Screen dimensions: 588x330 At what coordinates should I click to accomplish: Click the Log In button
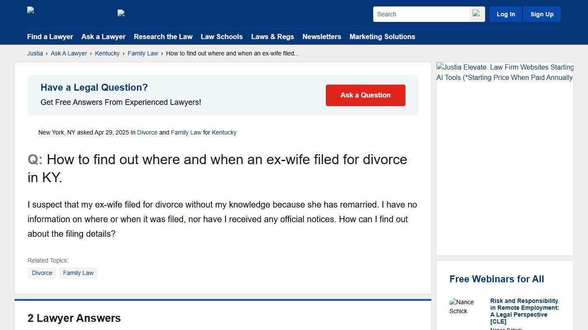pos(505,14)
